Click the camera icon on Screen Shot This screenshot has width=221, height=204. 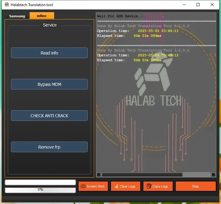point(83,186)
